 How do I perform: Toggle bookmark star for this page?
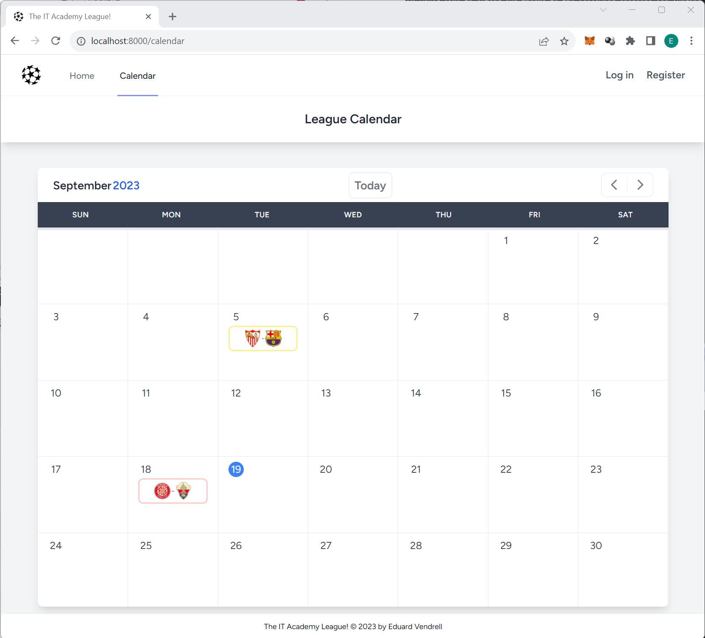[564, 41]
